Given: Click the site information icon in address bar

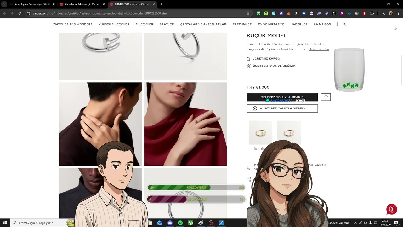Looking at the screenshot, I should [29, 13].
